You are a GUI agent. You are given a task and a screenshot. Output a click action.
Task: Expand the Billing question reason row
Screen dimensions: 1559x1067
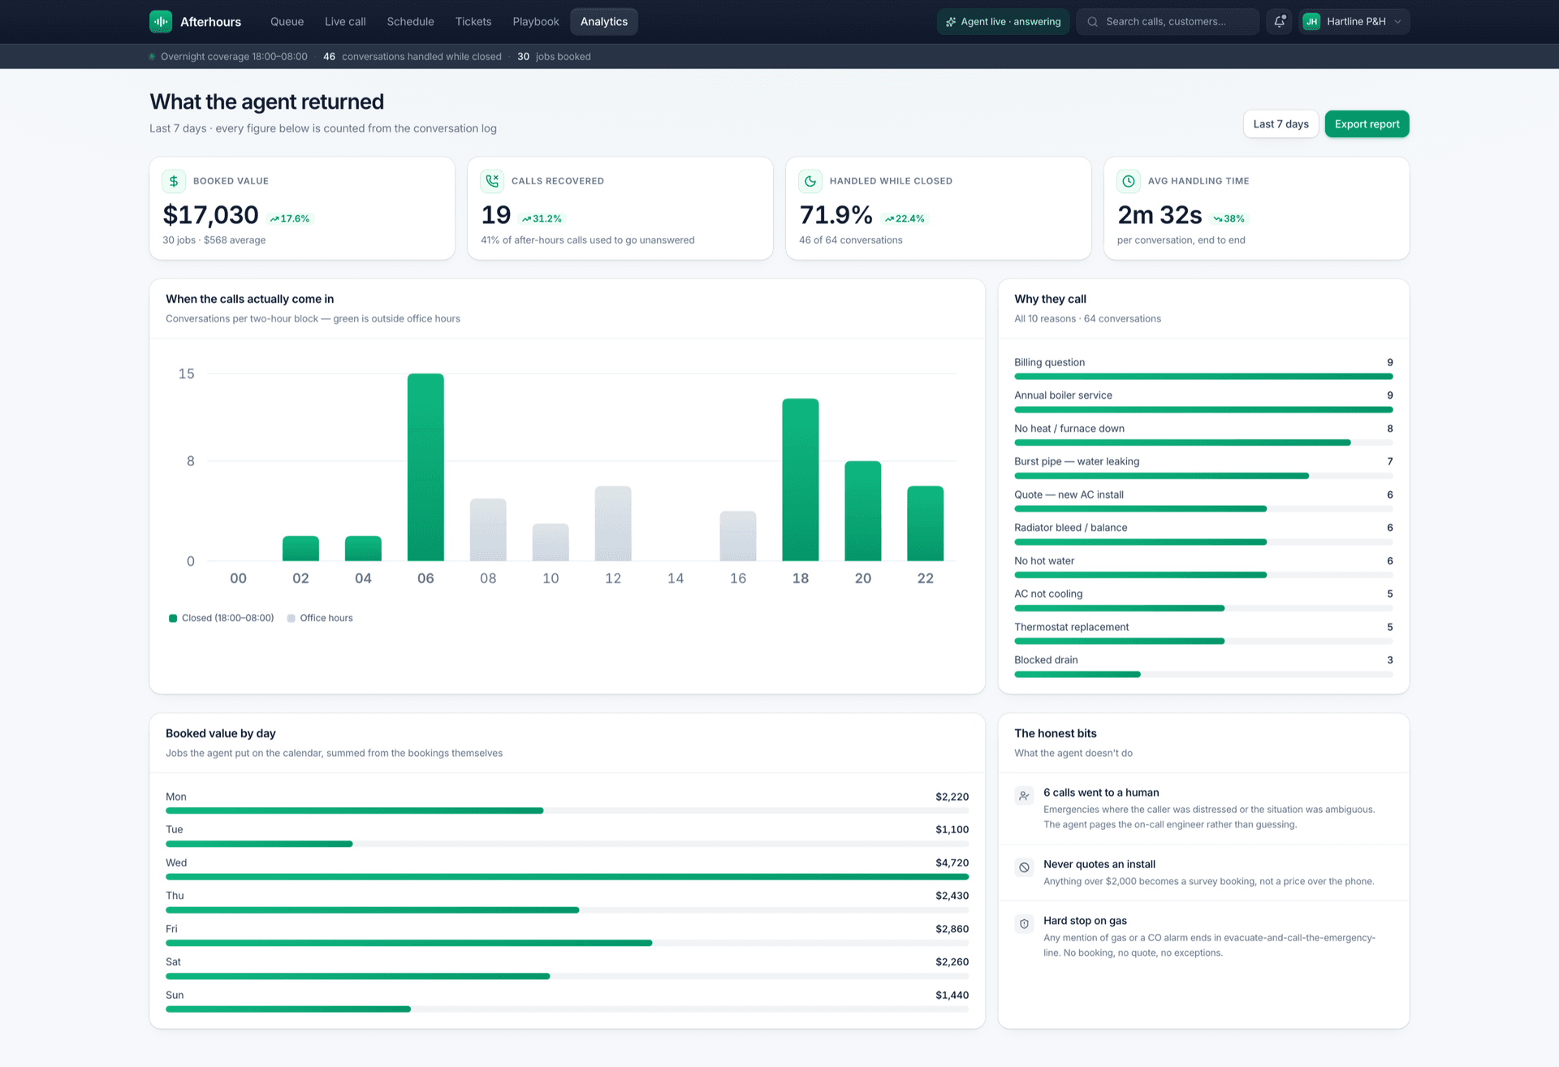point(1203,369)
